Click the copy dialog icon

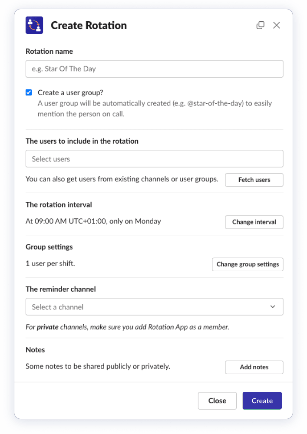tap(260, 25)
